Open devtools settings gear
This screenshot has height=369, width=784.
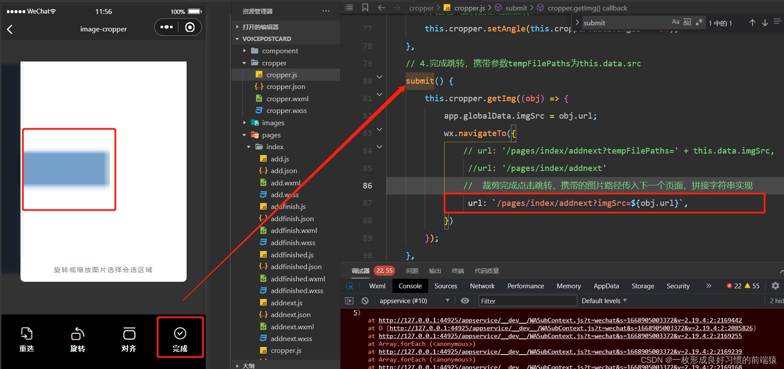(x=775, y=286)
